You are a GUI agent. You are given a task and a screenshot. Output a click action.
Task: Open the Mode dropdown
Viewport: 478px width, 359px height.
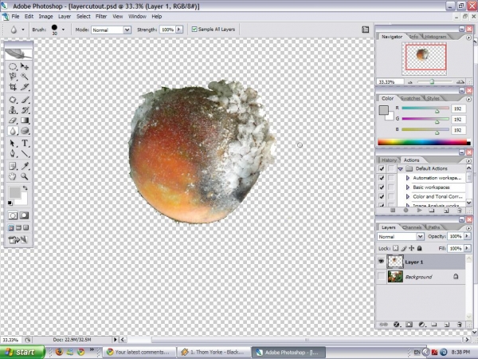127,30
